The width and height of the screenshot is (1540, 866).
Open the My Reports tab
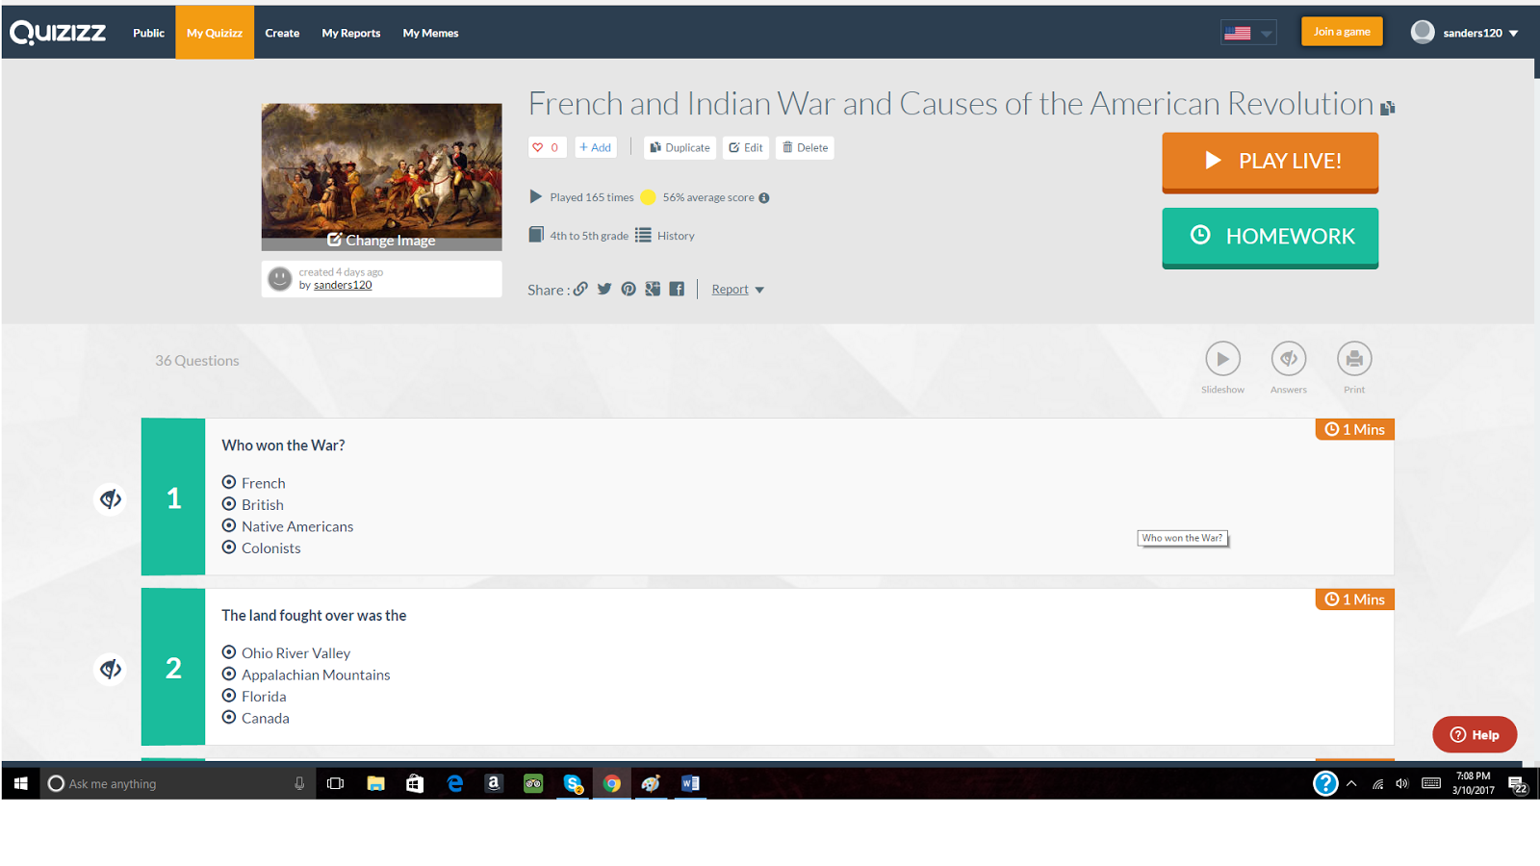pyautogui.click(x=351, y=33)
